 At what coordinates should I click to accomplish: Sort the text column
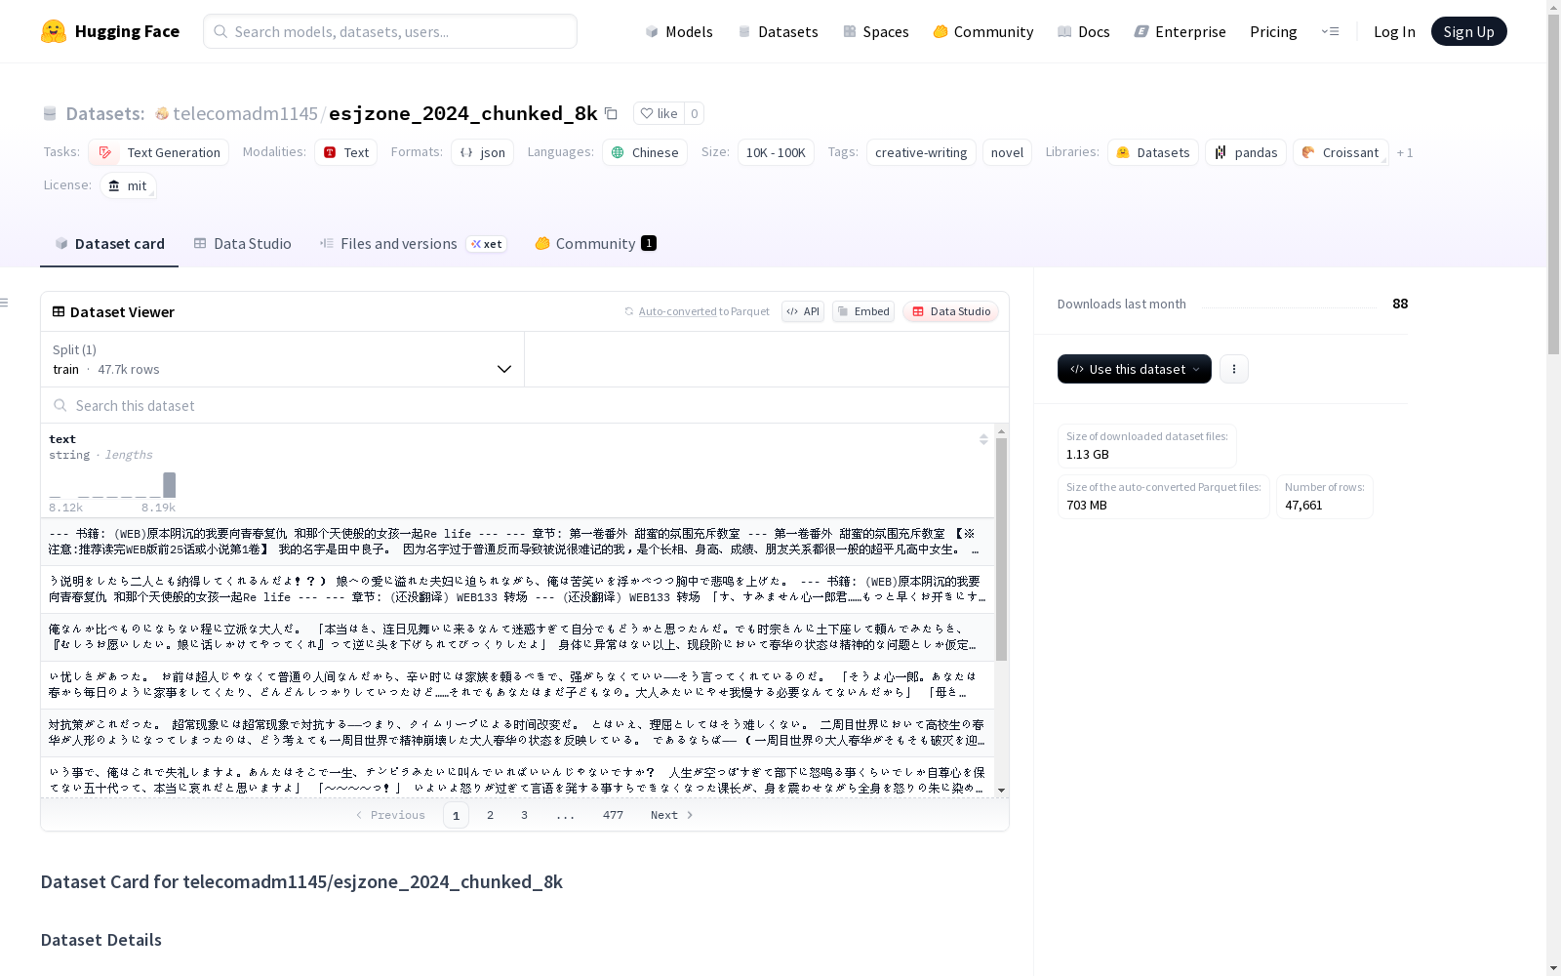coord(983,439)
